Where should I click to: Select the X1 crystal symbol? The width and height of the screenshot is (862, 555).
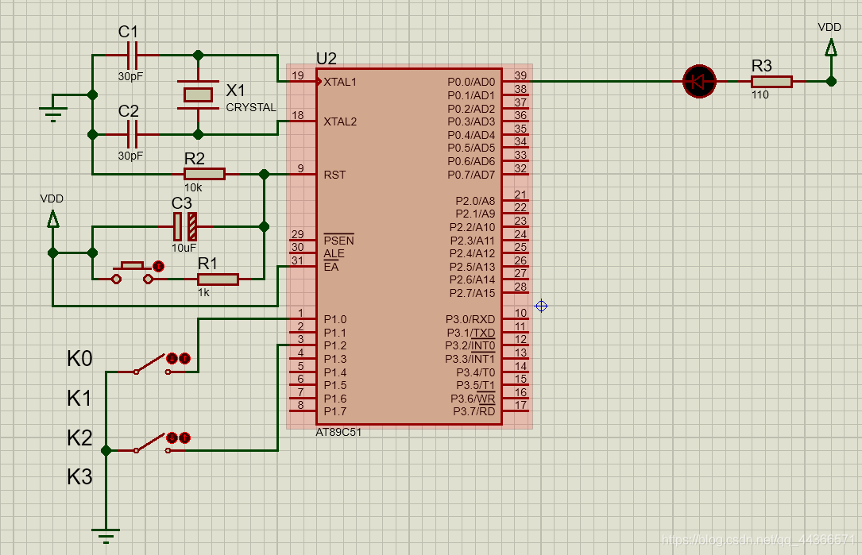click(x=198, y=95)
